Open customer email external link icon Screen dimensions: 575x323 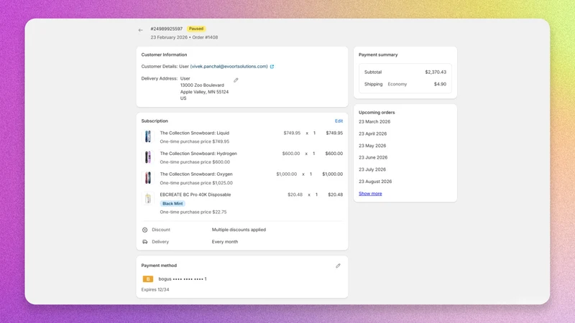(x=272, y=67)
